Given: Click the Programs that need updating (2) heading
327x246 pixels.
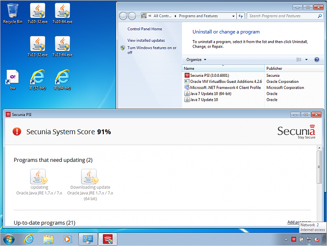Looking at the screenshot, I should point(53,160).
